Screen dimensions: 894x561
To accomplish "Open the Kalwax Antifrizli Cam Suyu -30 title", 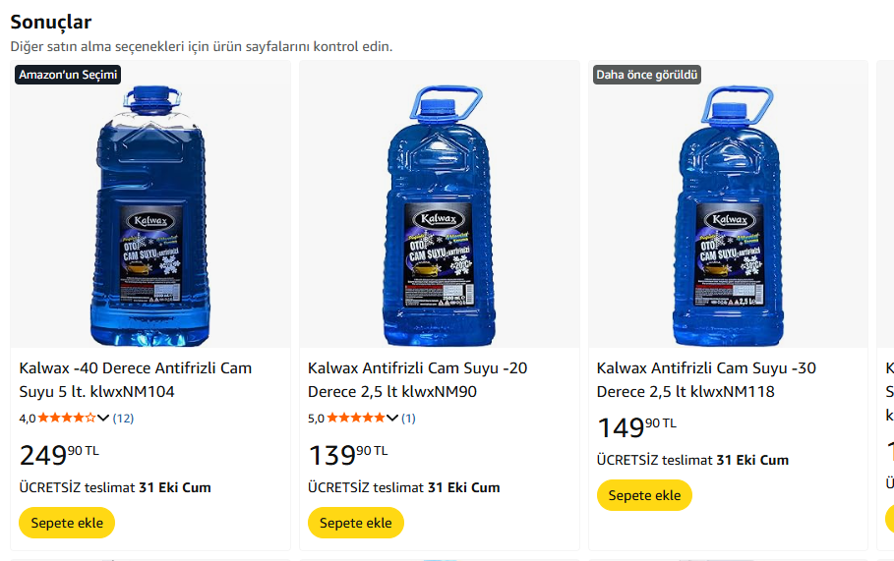I will click(x=706, y=379).
